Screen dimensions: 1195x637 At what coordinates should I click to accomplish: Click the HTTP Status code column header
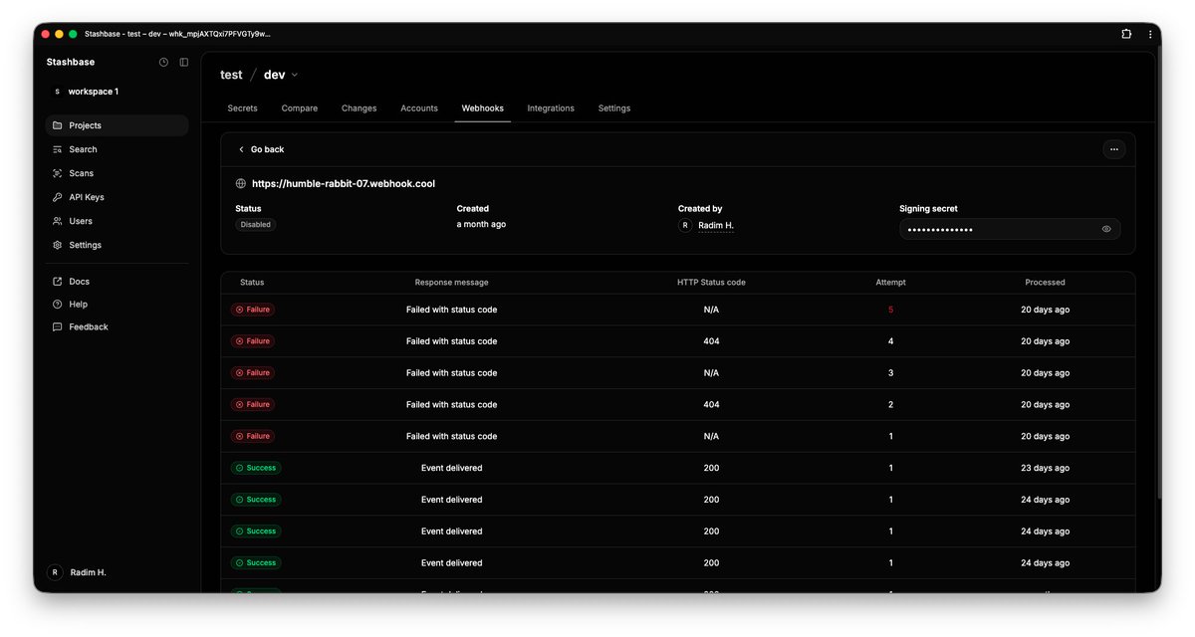coord(711,283)
